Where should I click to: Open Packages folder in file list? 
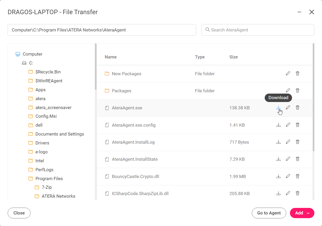tap(121, 91)
